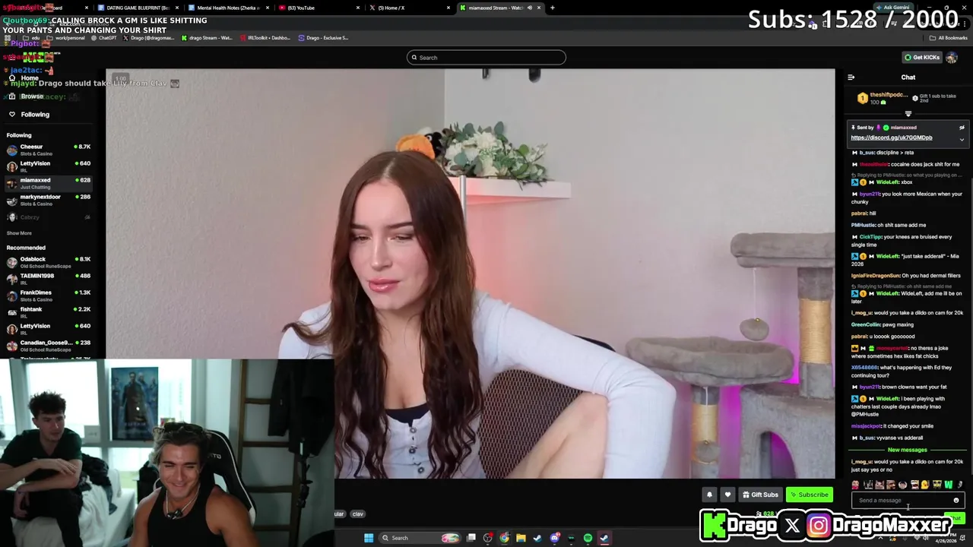The image size is (973, 547).
Task: Close the YouTube browser tab
Action: (x=358, y=8)
